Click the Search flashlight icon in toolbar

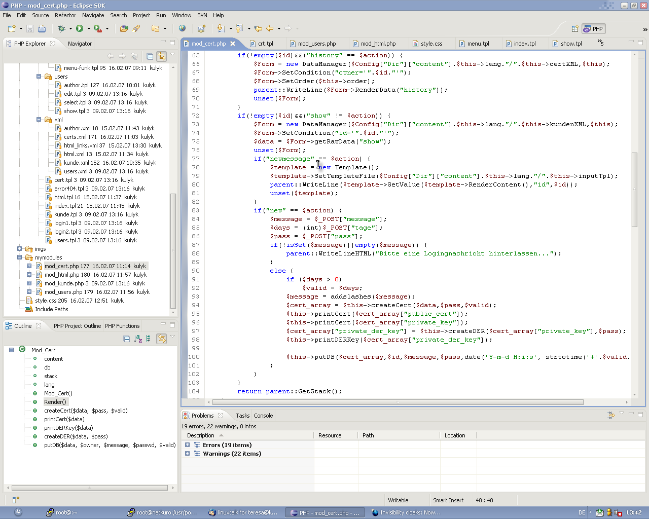pyautogui.click(x=136, y=29)
